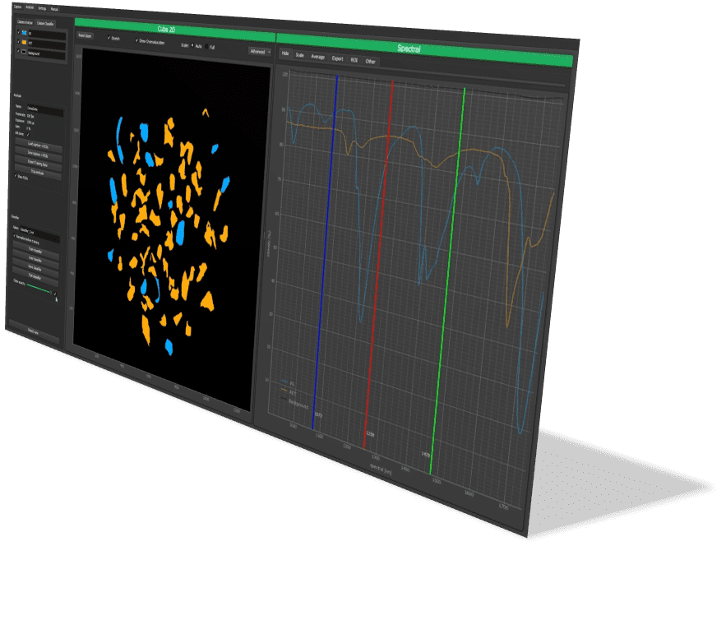Select the Full scale radio button
This screenshot has height=620, width=726.
tap(206, 46)
